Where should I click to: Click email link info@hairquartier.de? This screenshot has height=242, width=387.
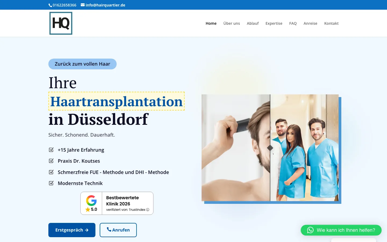tap(105, 5)
